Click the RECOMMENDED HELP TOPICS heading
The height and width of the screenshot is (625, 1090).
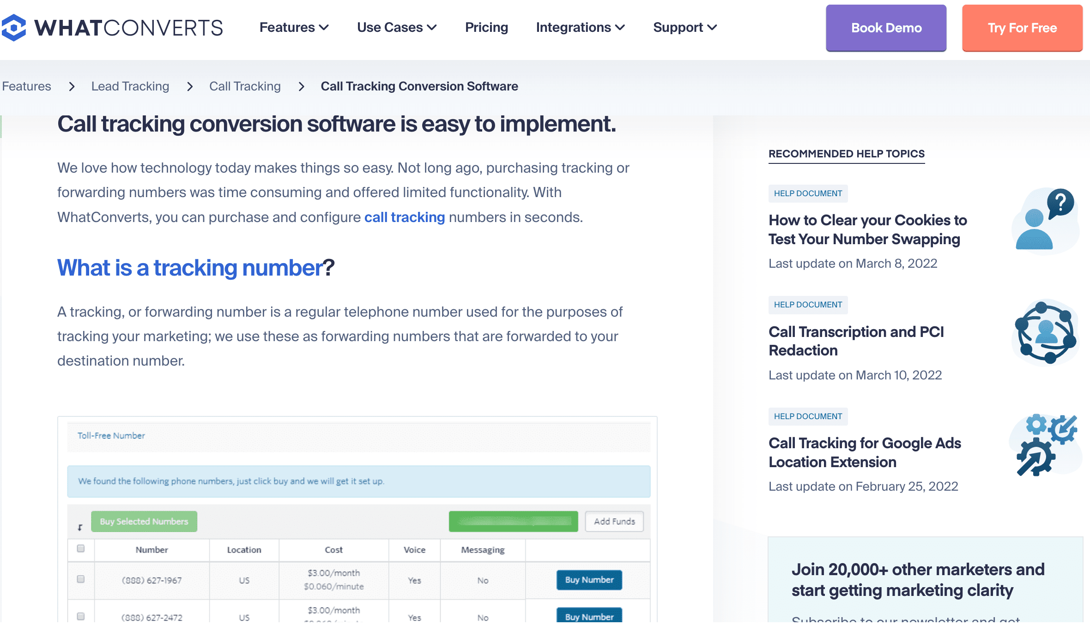847,154
